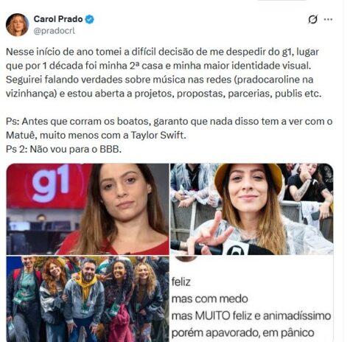Open the Grok explain-post icon
The width and height of the screenshot is (350, 342).
[312, 19]
